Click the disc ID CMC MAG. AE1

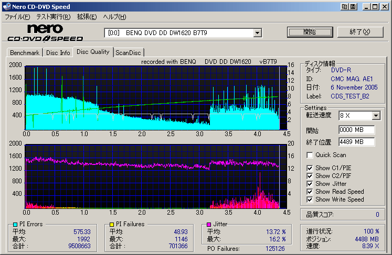(x=352, y=79)
